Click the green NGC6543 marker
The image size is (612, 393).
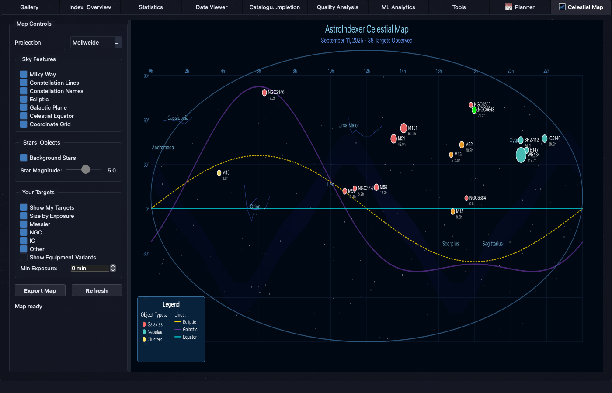click(x=474, y=110)
